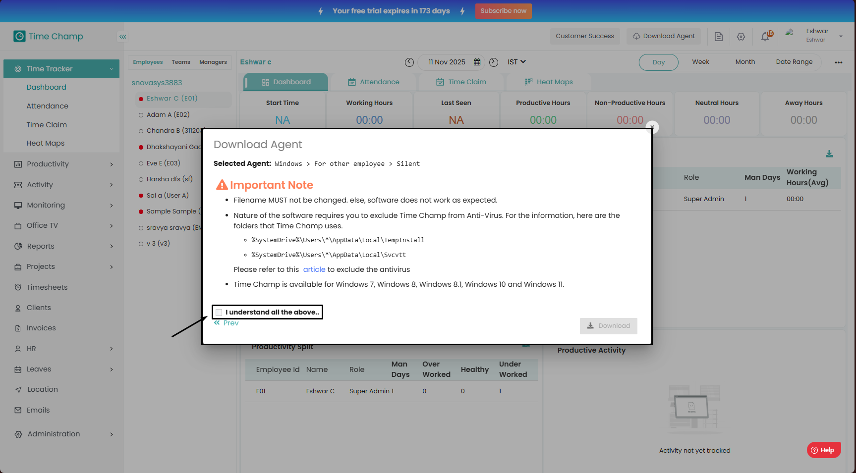Open Heat Maps in sidebar menu
The height and width of the screenshot is (473, 856).
[46, 144]
